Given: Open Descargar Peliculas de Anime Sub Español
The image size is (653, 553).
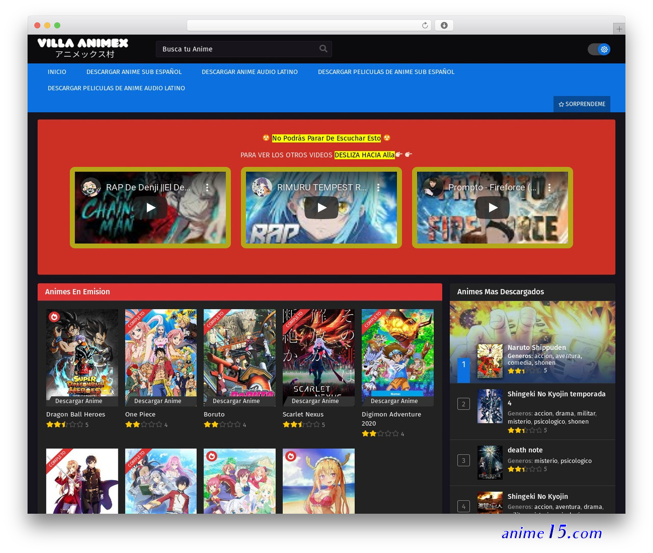Looking at the screenshot, I should pyautogui.click(x=386, y=72).
